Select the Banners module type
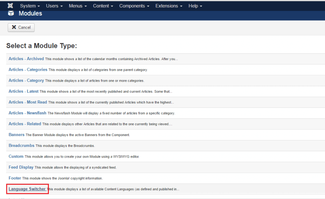 [x=16, y=135]
